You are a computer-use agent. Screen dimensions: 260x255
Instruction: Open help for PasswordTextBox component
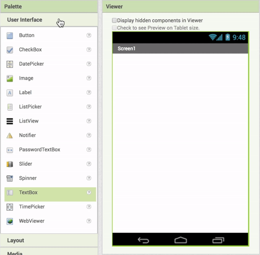tap(89, 149)
